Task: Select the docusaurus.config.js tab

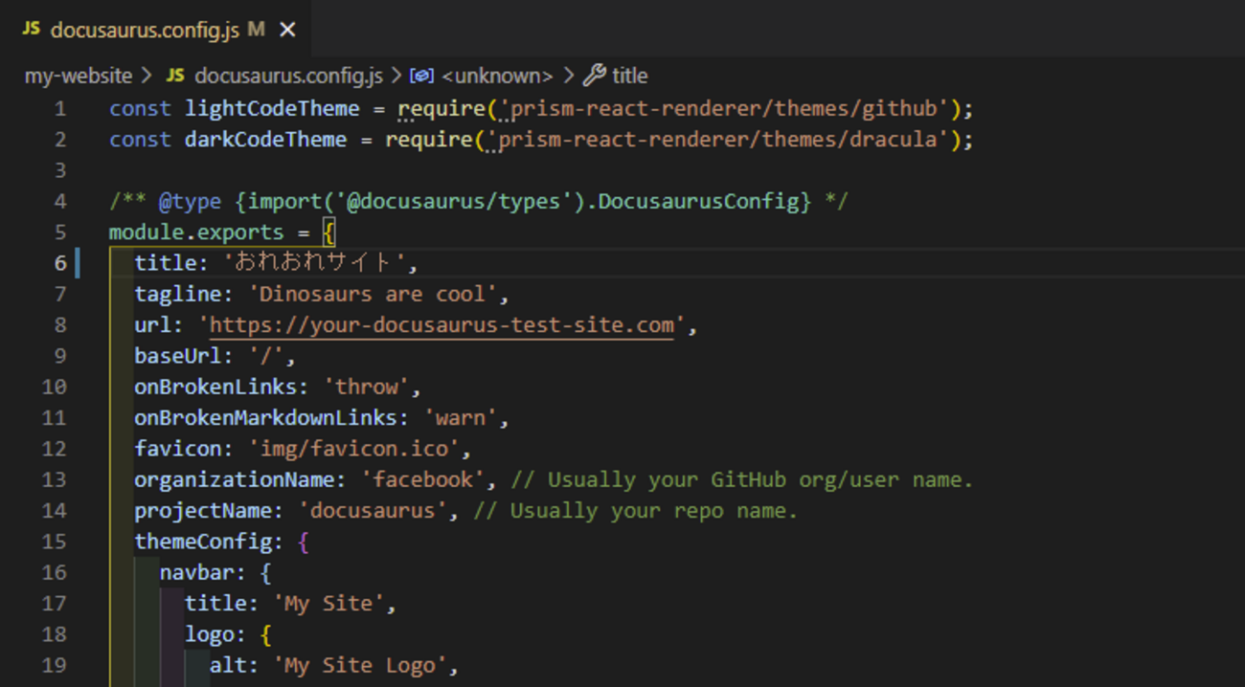Action: pos(144,31)
